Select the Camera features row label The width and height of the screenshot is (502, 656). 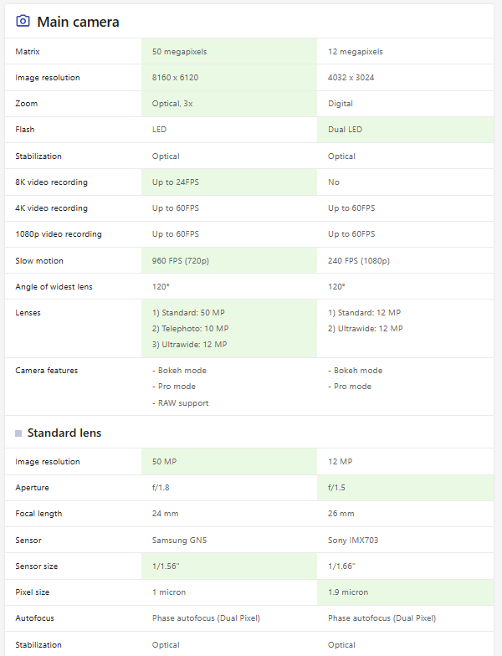coord(47,370)
